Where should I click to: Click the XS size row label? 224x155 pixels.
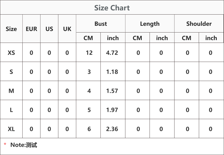(x=11, y=53)
